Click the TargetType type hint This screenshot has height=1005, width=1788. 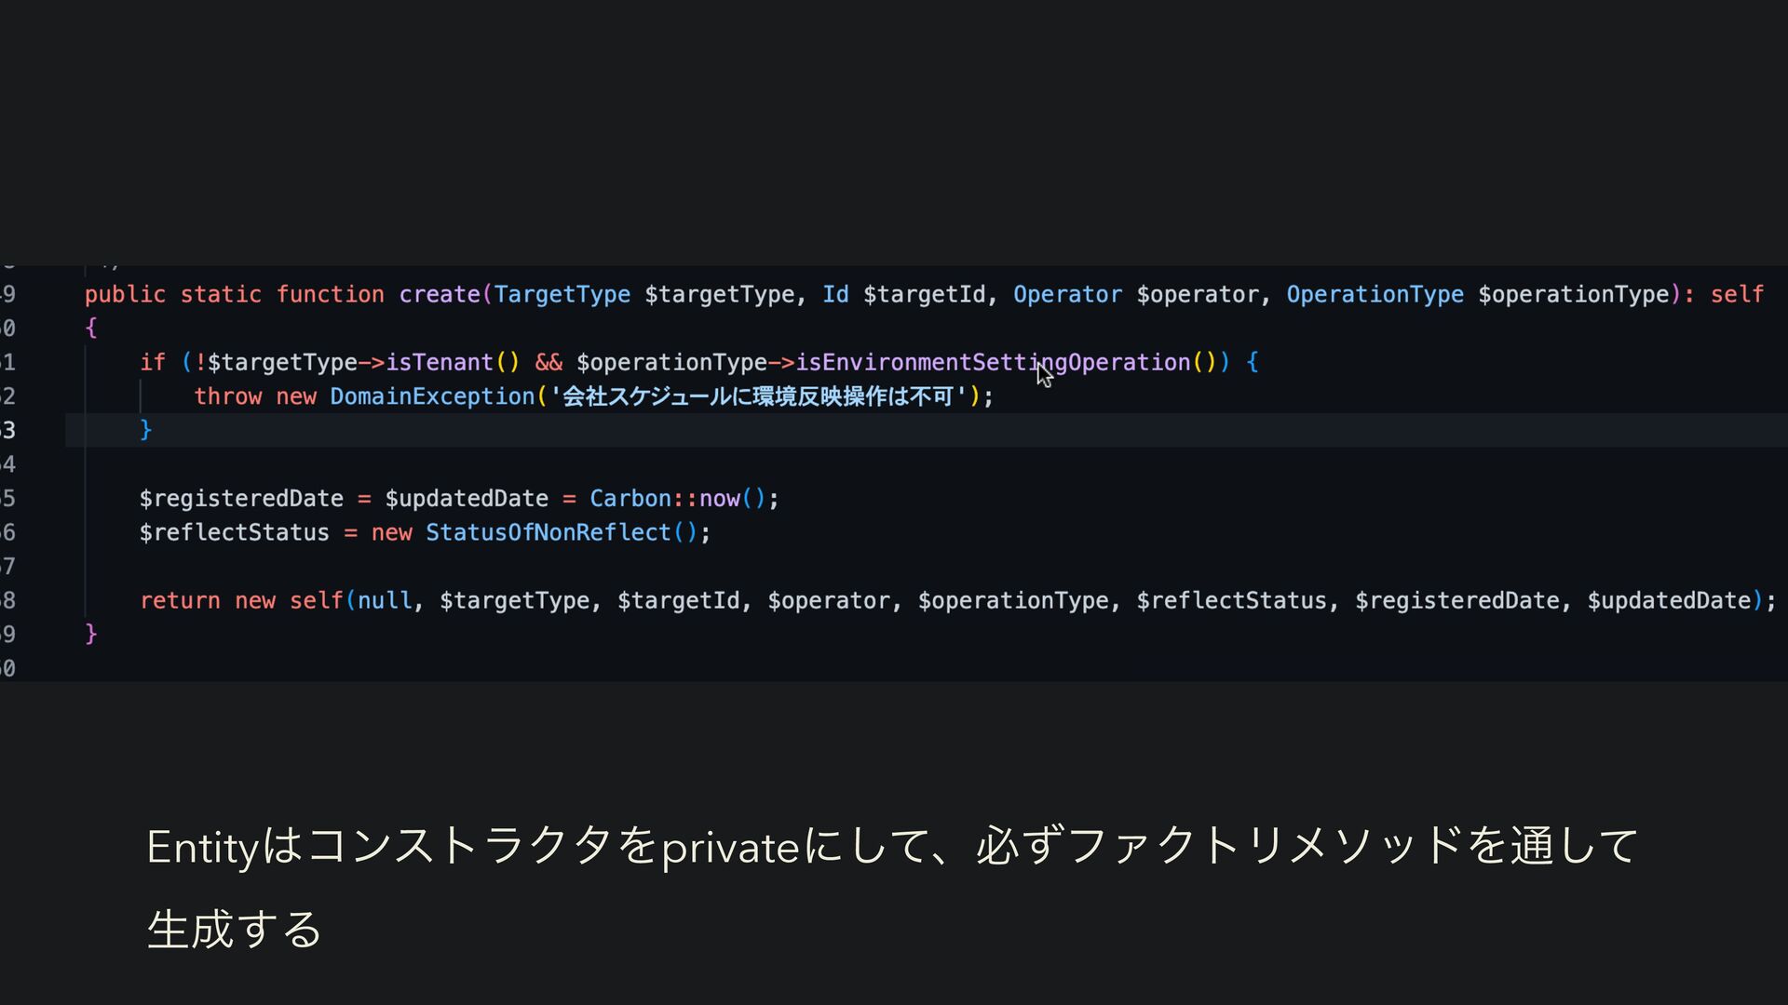click(x=562, y=294)
